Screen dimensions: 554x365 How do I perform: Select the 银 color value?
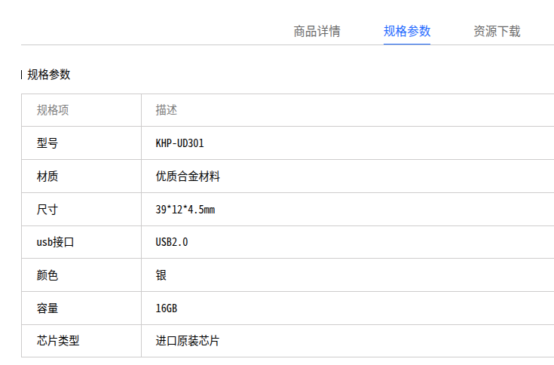pos(161,275)
